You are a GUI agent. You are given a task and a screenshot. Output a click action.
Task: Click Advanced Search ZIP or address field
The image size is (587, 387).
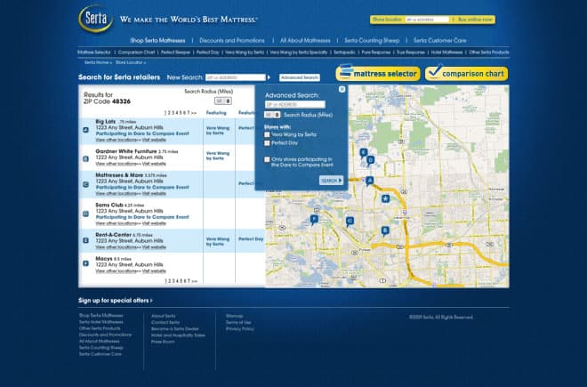point(295,104)
